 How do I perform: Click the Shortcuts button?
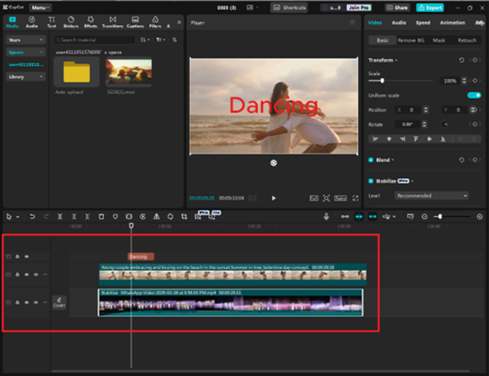(x=289, y=7)
